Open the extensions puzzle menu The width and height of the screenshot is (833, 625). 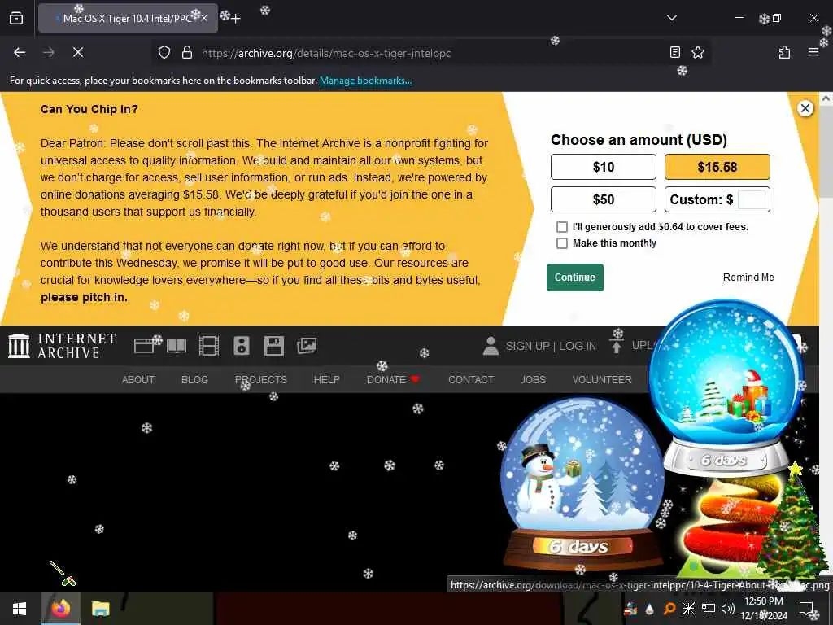(784, 52)
